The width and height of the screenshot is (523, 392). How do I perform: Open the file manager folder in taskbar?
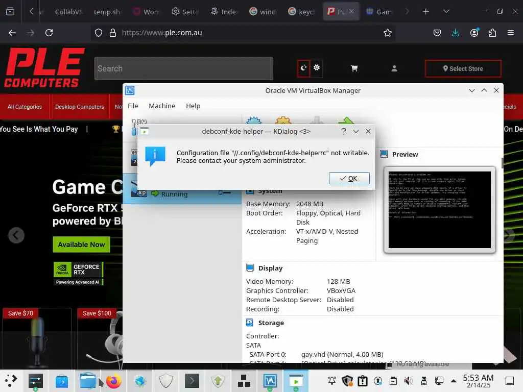click(x=88, y=381)
